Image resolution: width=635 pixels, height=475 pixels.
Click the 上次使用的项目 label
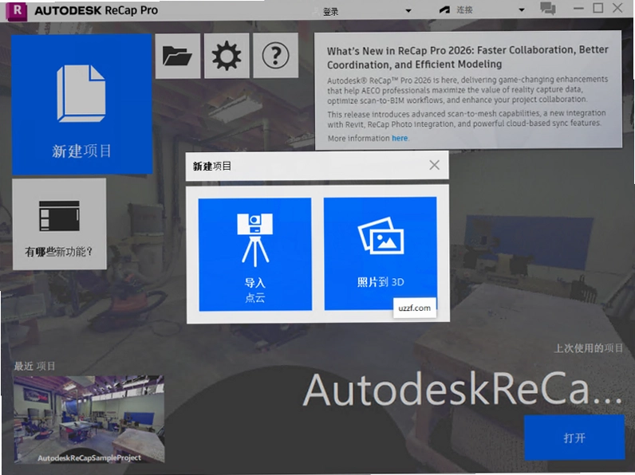589,348
